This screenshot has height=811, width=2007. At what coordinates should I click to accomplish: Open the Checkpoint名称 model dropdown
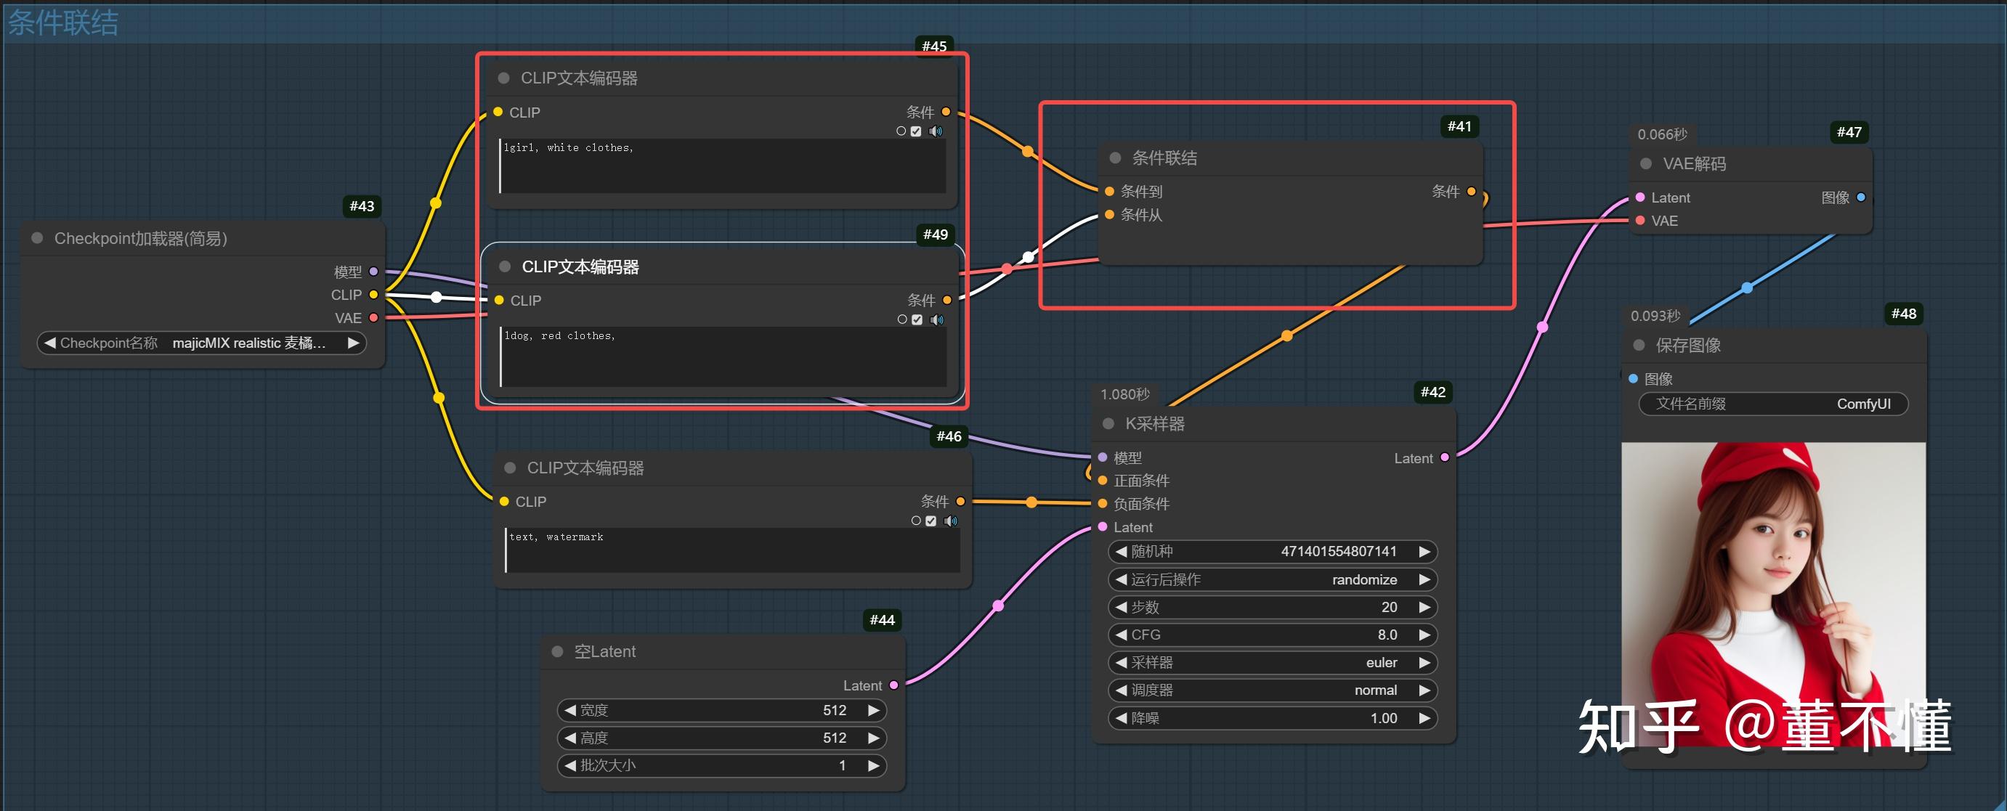pyautogui.click(x=203, y=343)
